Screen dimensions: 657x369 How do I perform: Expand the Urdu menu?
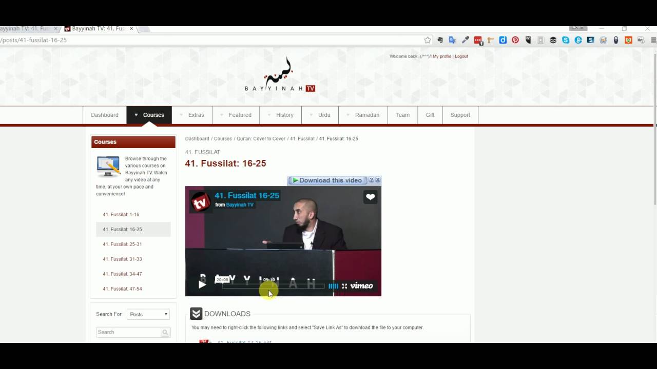320,115
